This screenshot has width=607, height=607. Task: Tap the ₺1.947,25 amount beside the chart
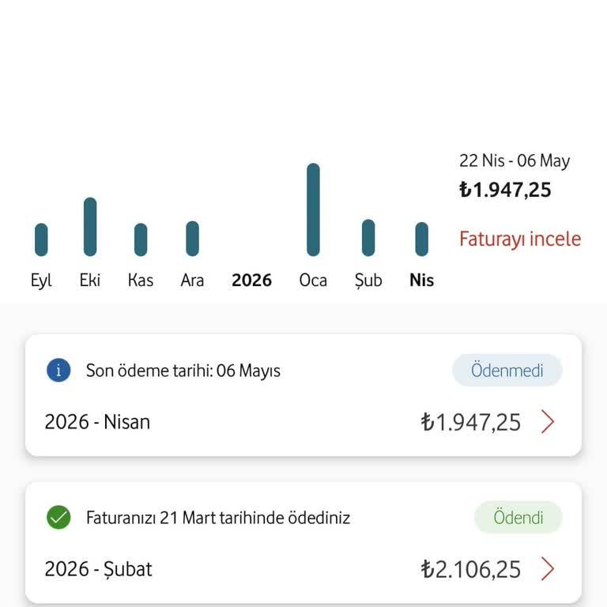[505, 190]
